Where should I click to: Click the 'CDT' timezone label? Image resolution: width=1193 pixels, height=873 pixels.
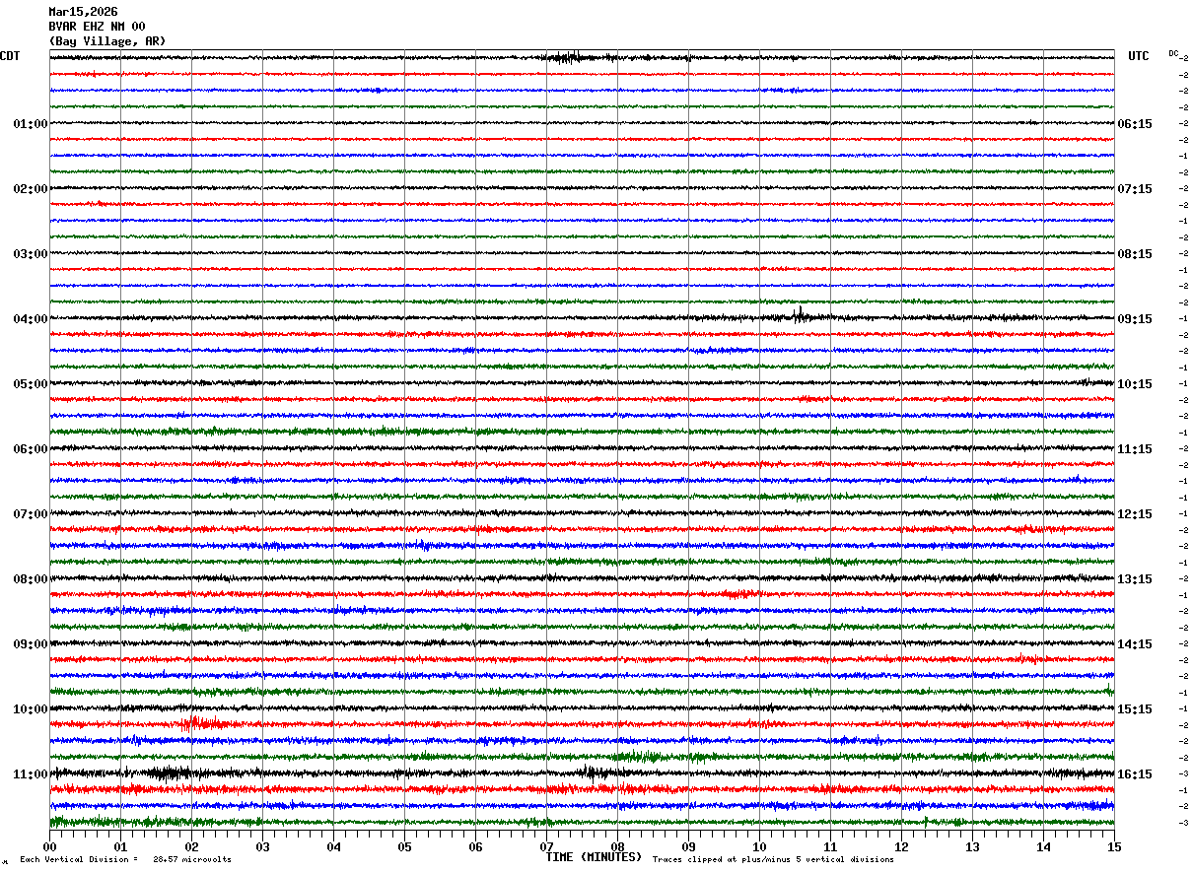coord(10,56)
